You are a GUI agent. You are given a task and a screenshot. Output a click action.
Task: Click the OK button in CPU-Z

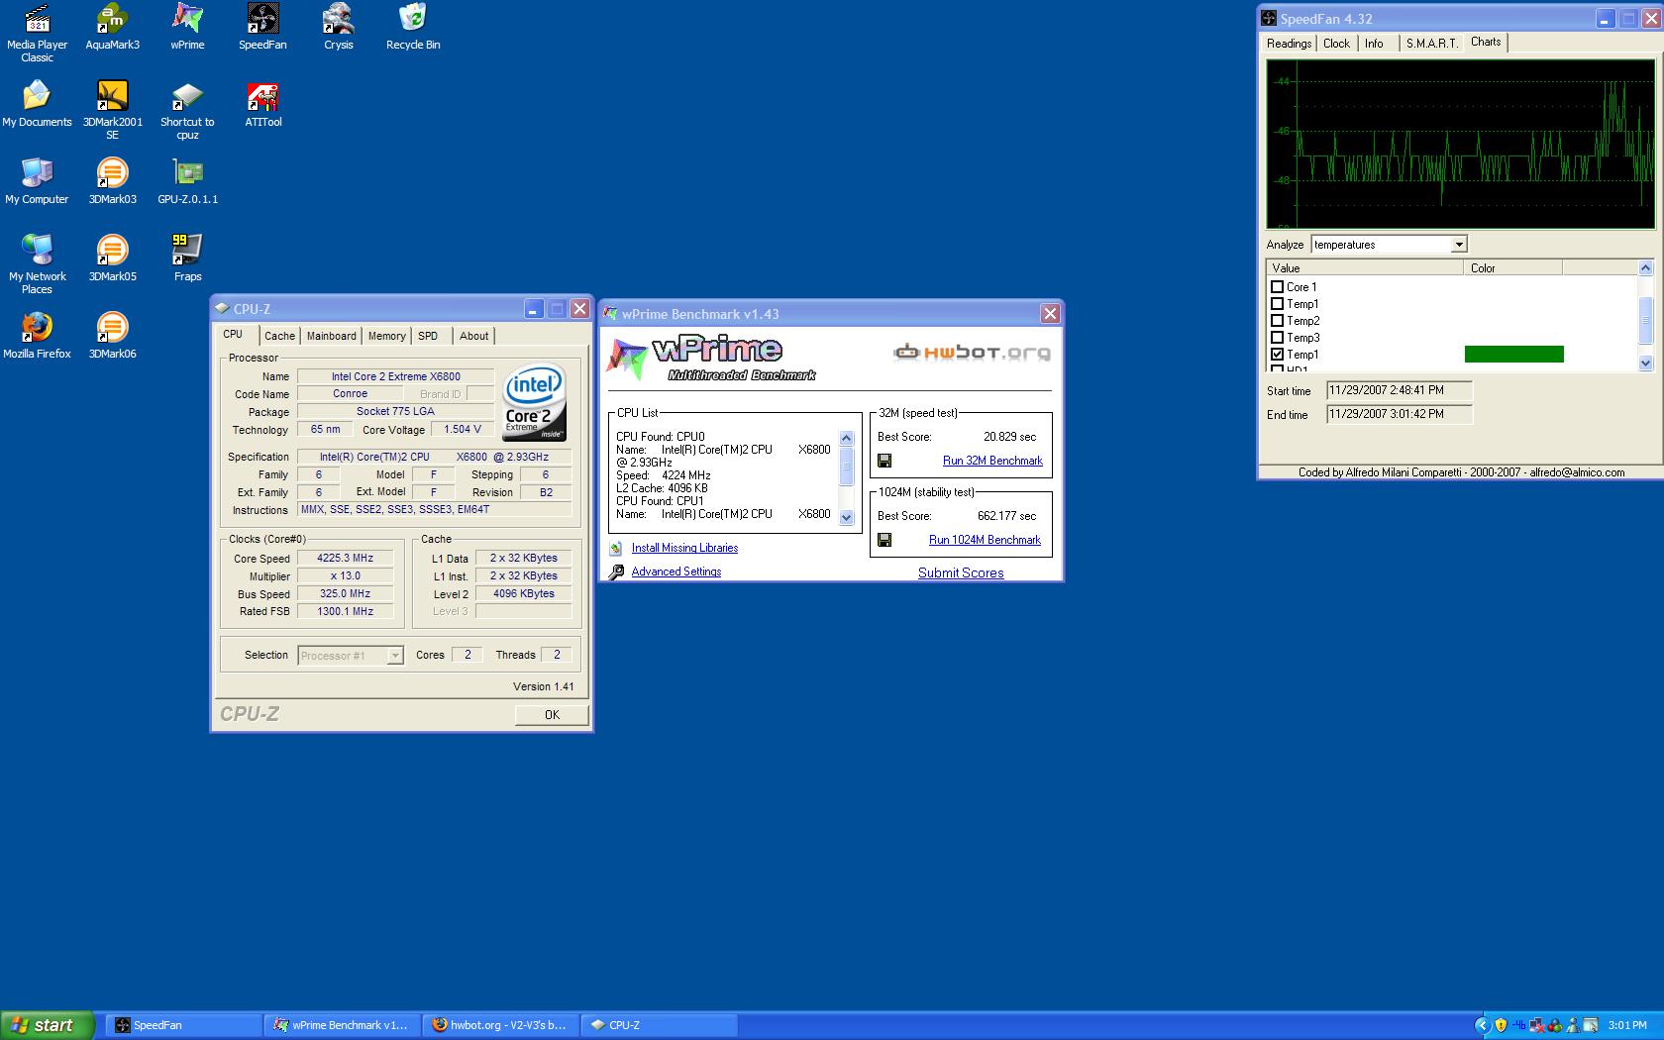click(552, 715)
